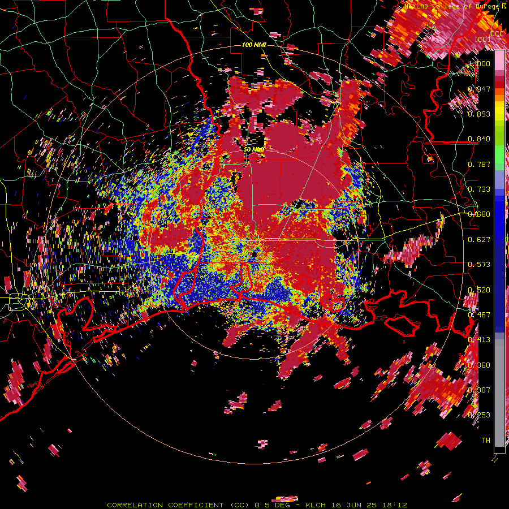Click the "TH" threshold label on the legend
Viewport: 509px width, 509px height.
pyautogui.click(x=486, y=441)
